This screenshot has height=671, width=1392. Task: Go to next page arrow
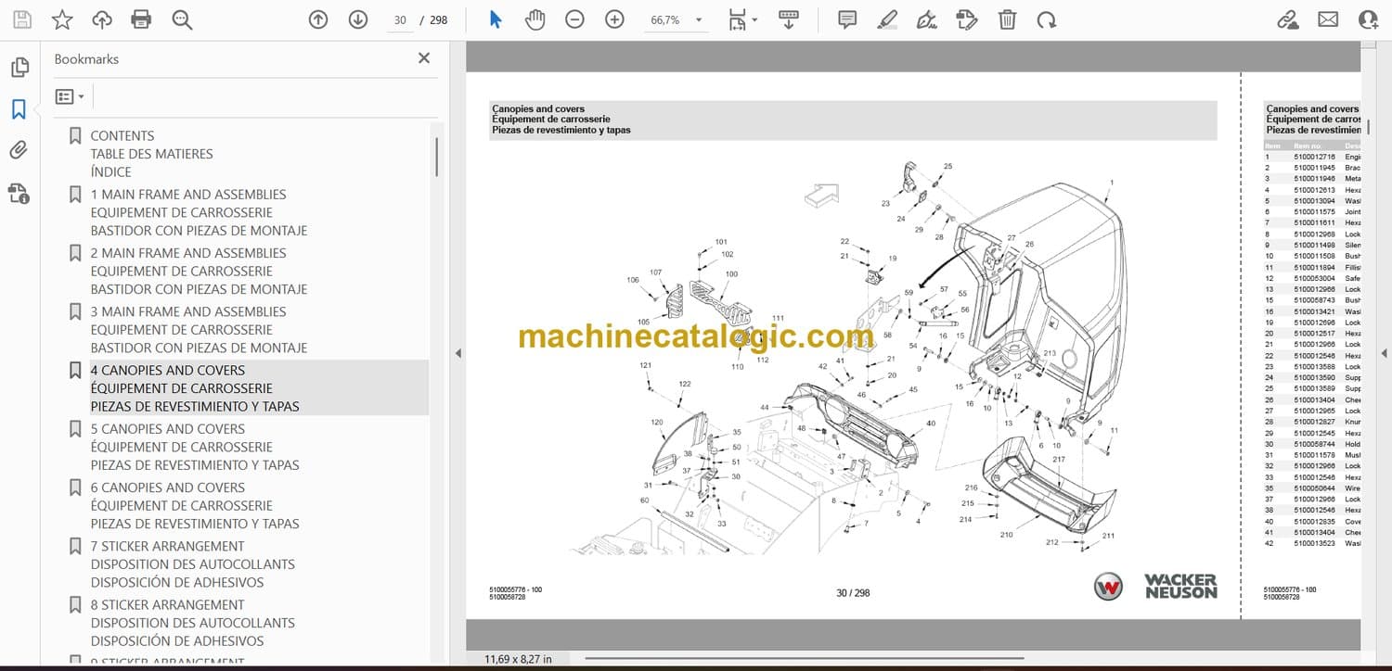click(x=358, y=19)
